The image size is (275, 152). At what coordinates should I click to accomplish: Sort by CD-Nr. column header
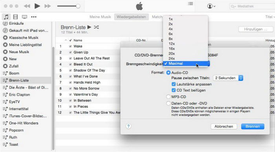141,40
